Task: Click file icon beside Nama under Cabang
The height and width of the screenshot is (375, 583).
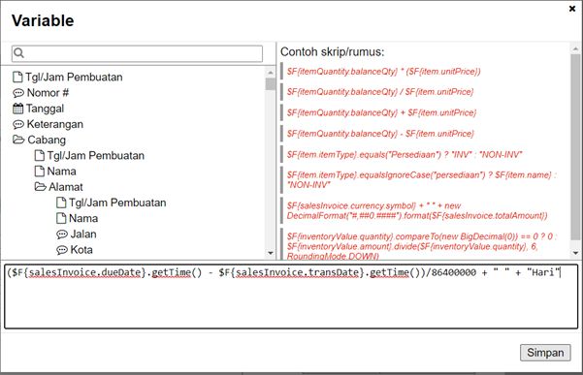Action: coord(40,172)
